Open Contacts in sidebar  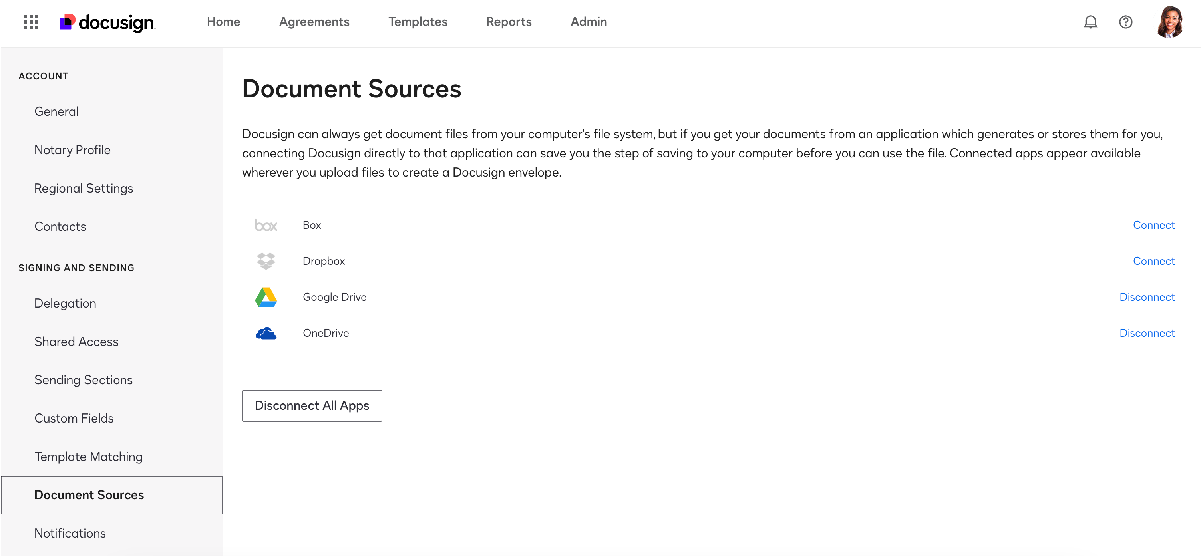pos(60,226)
